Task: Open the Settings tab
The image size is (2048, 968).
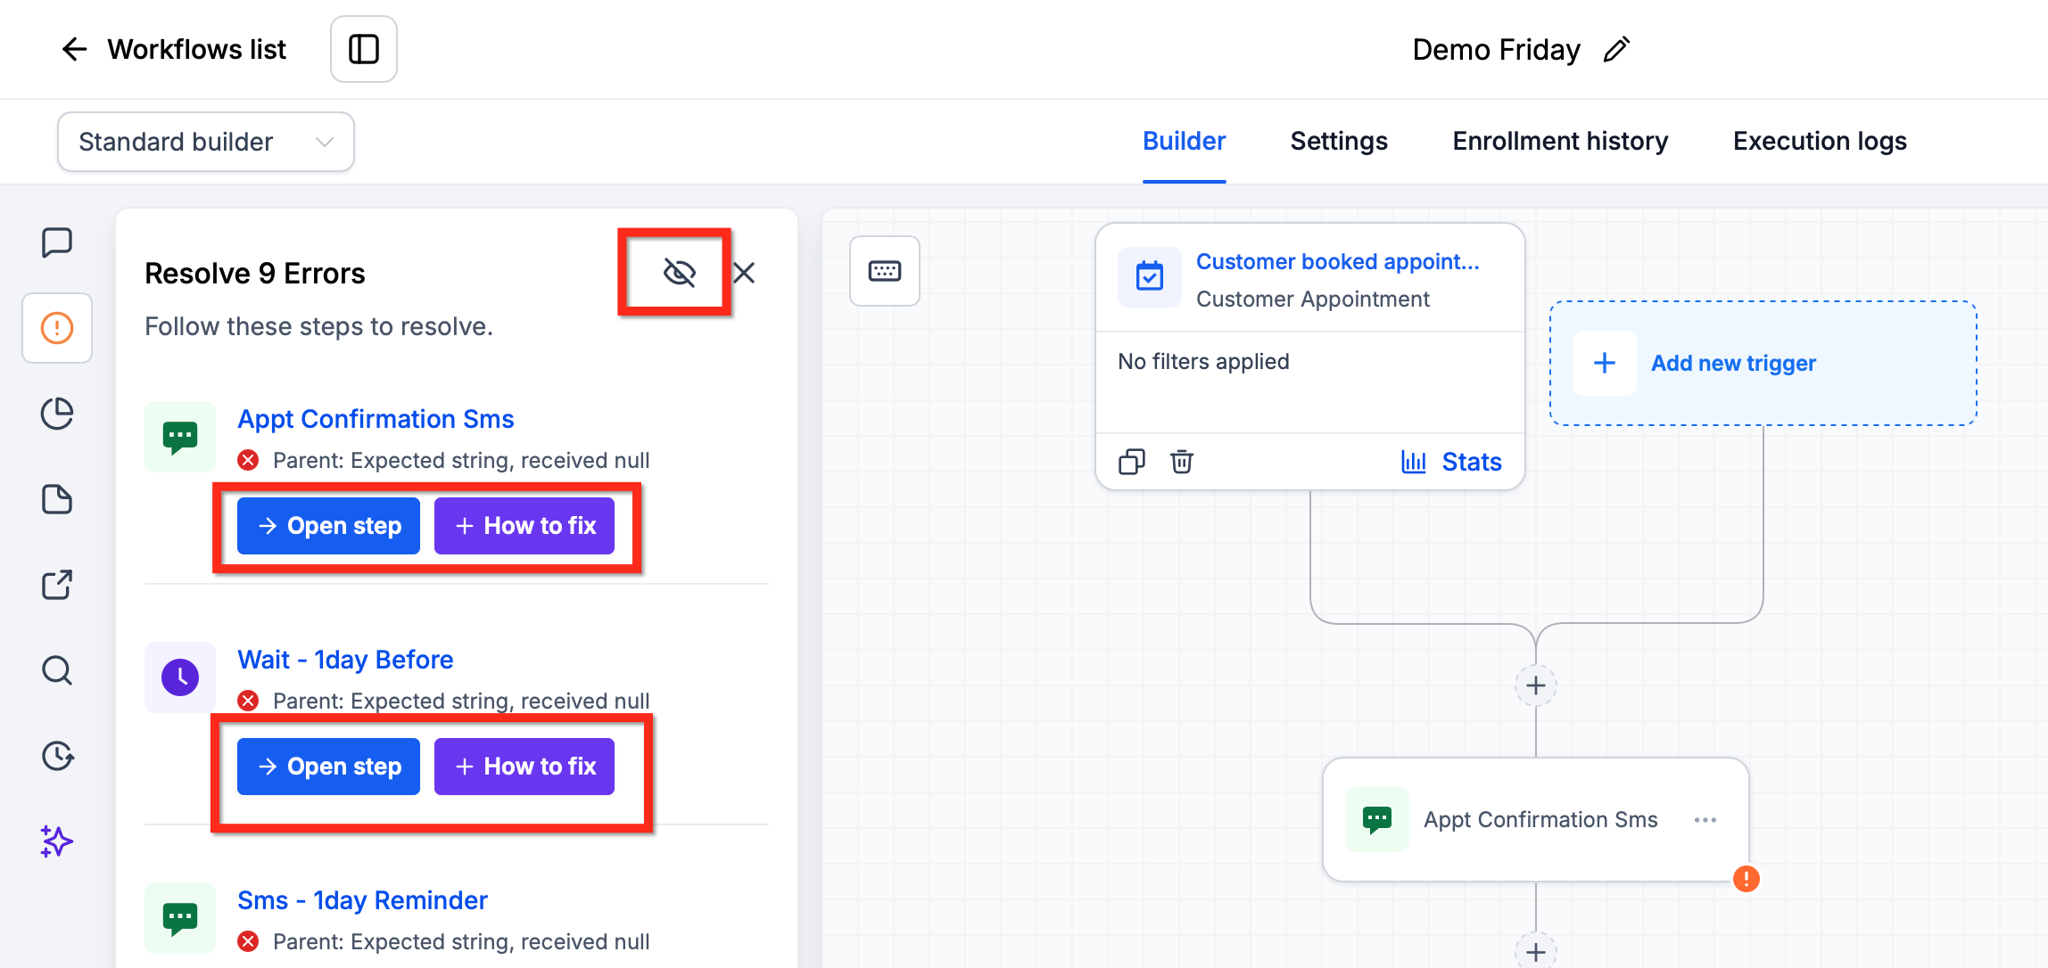Action: (1339, 141)
